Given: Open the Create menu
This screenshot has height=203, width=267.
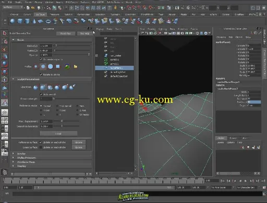Looking at the screenshot, I should coord(28,2).
